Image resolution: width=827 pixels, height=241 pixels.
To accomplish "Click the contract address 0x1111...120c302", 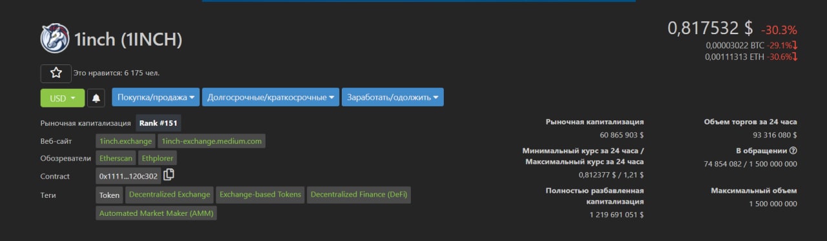I will coord(129,176).
